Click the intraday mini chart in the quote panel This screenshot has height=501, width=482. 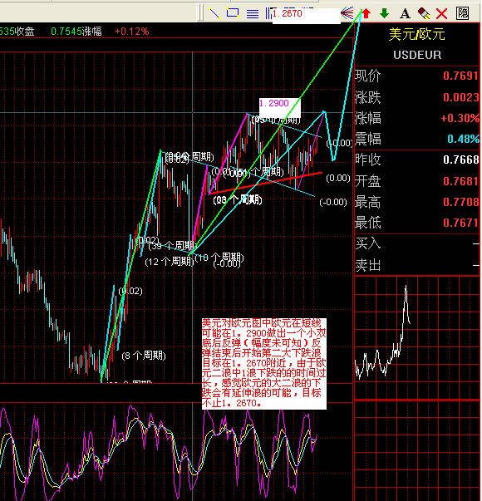417,337
